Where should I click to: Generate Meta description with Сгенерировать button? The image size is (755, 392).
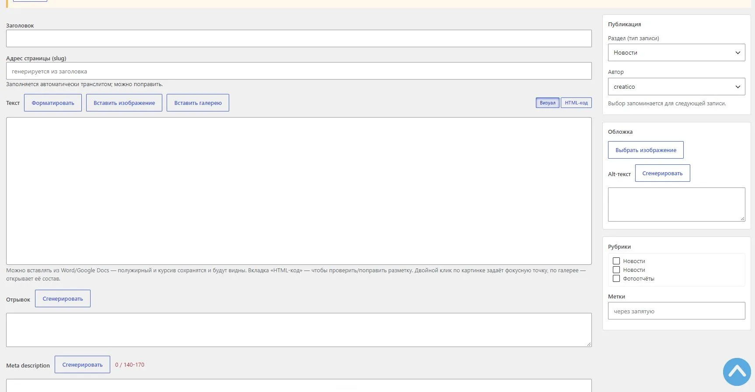point(82,364)
